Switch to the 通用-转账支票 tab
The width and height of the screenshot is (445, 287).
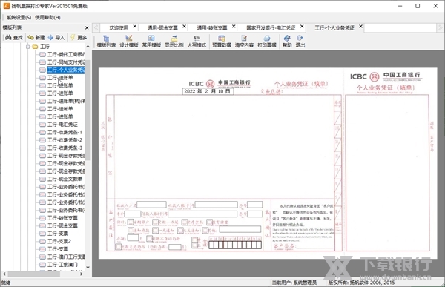click(212, 28)
